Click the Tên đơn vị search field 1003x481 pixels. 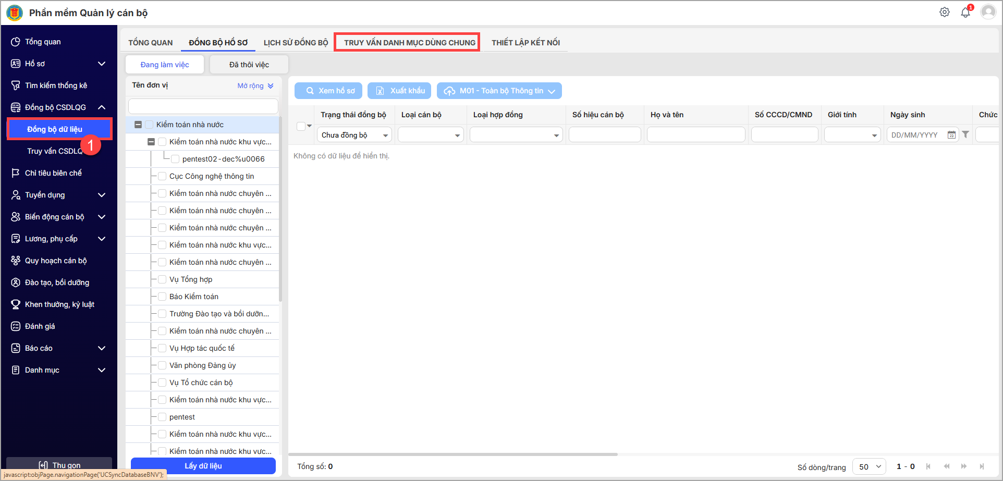coord(203,106)
